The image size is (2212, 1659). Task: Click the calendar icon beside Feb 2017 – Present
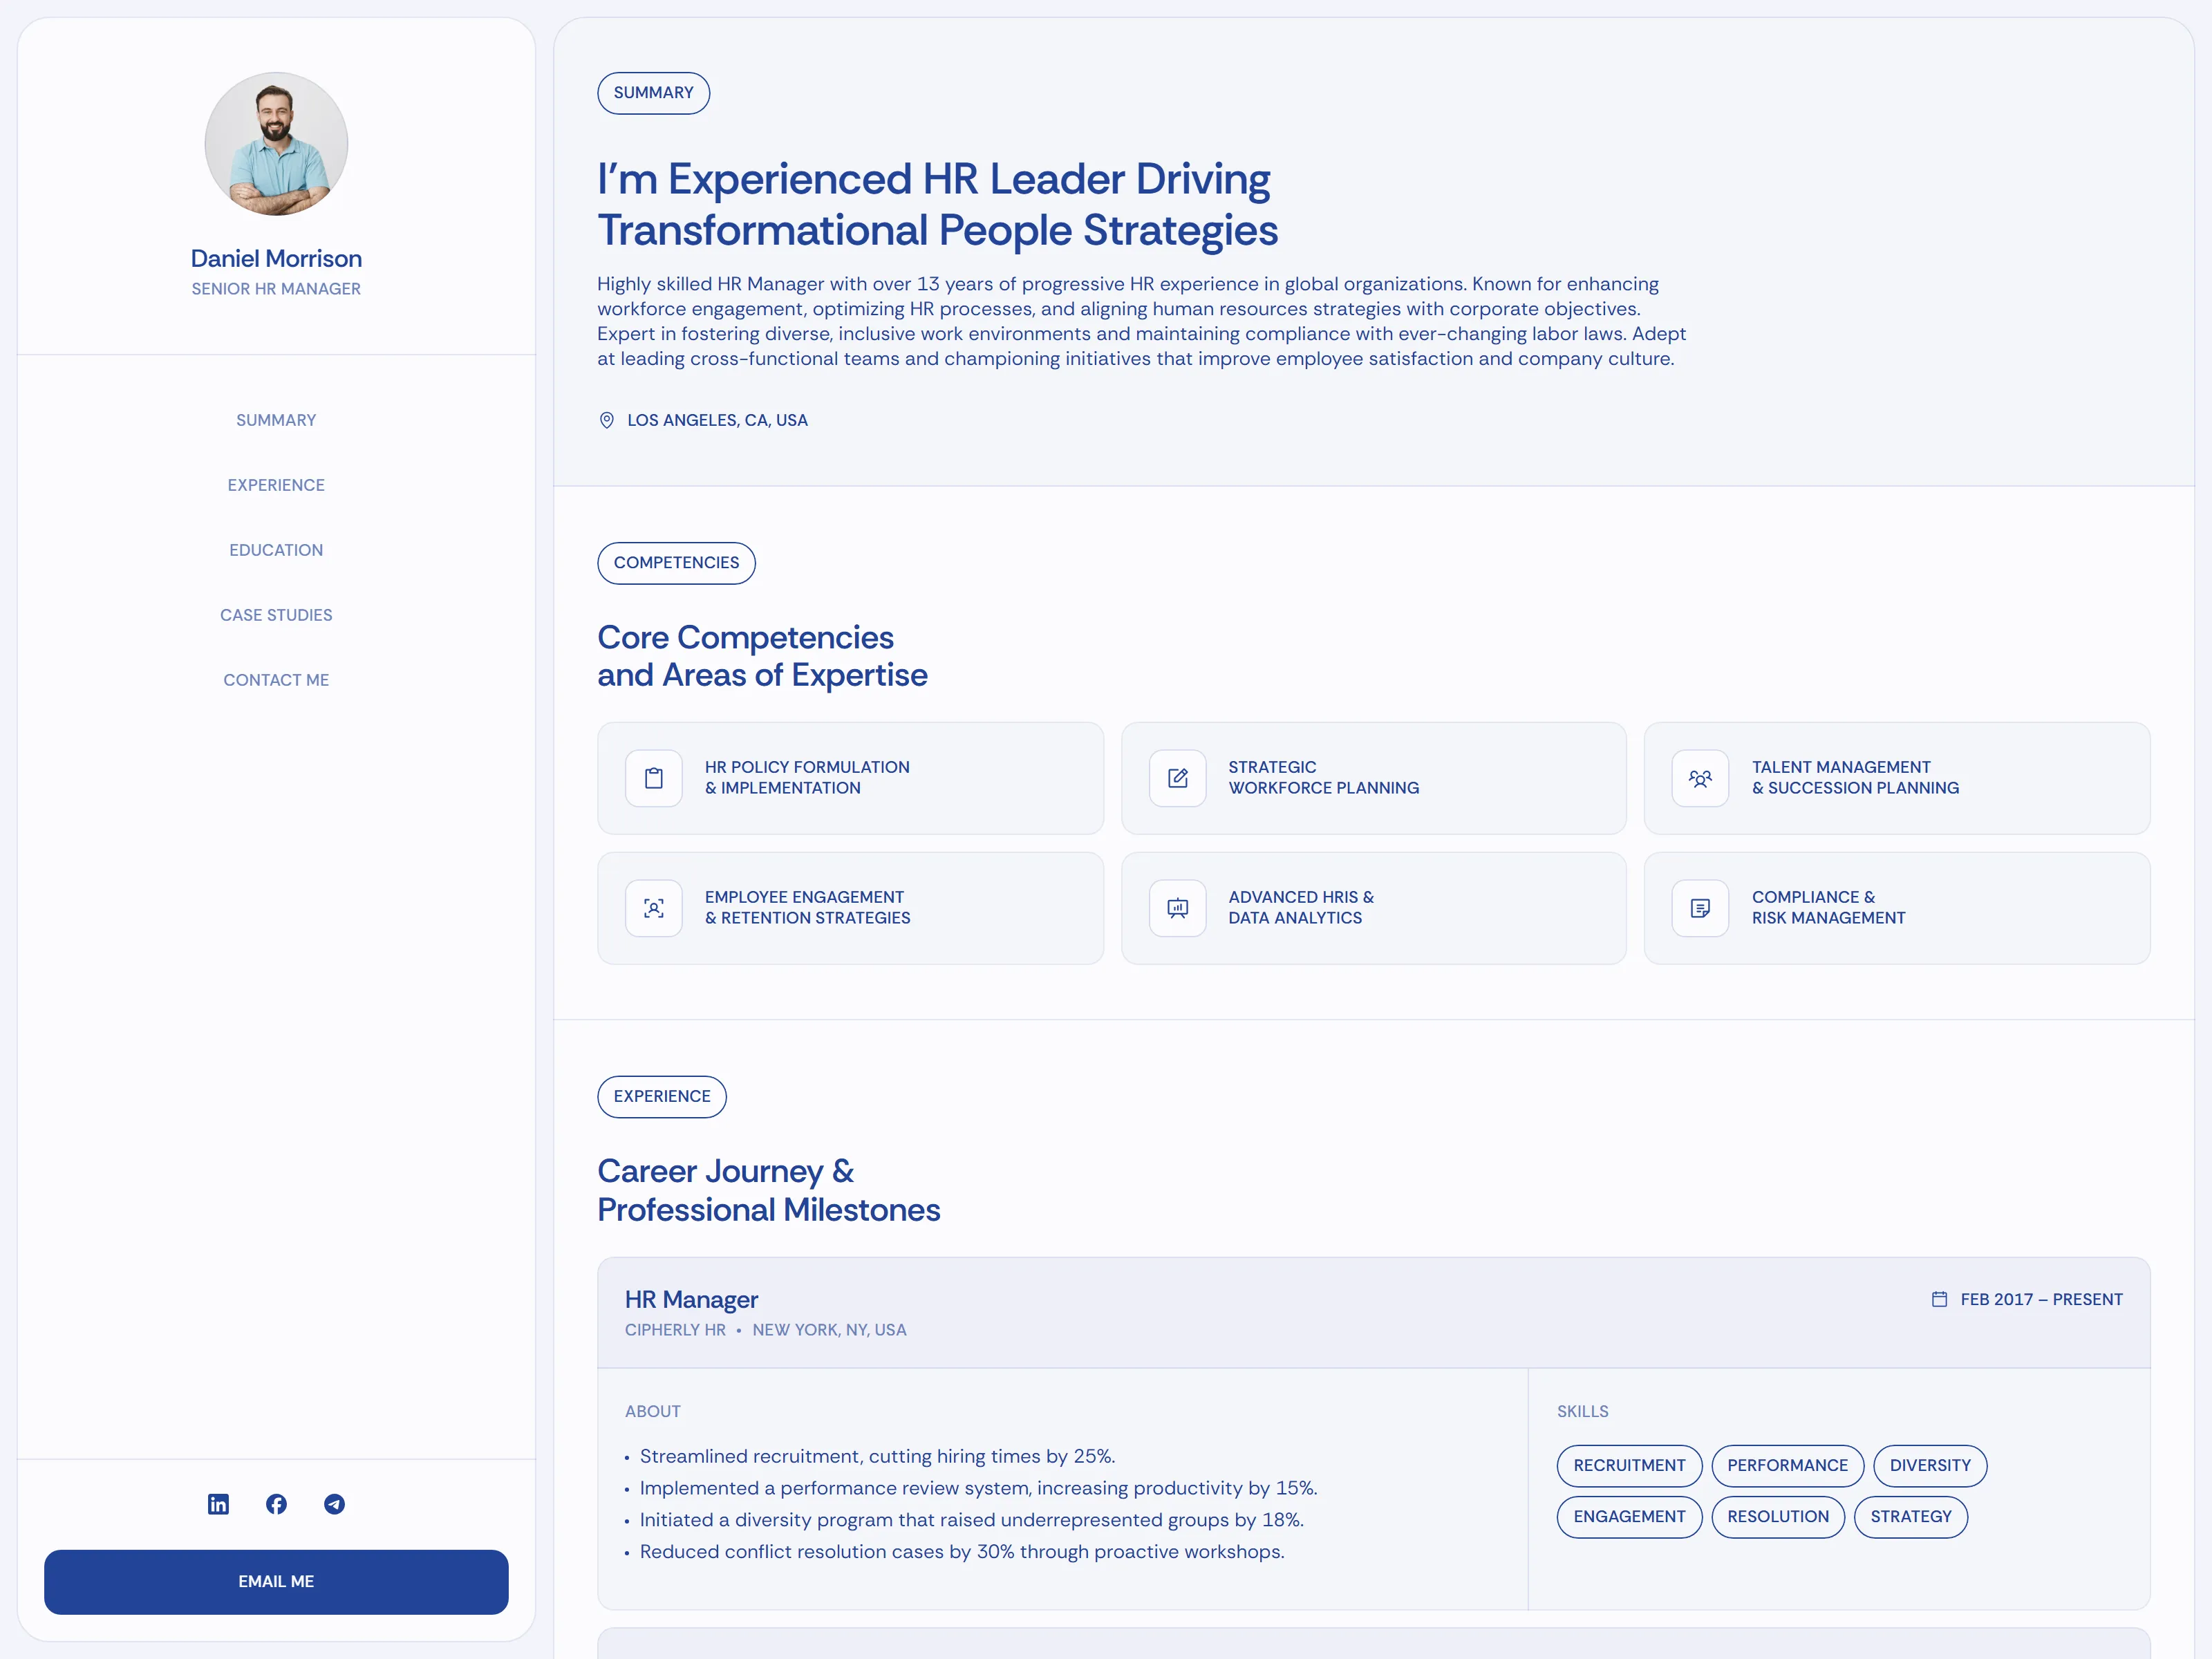[1939, 1299]
